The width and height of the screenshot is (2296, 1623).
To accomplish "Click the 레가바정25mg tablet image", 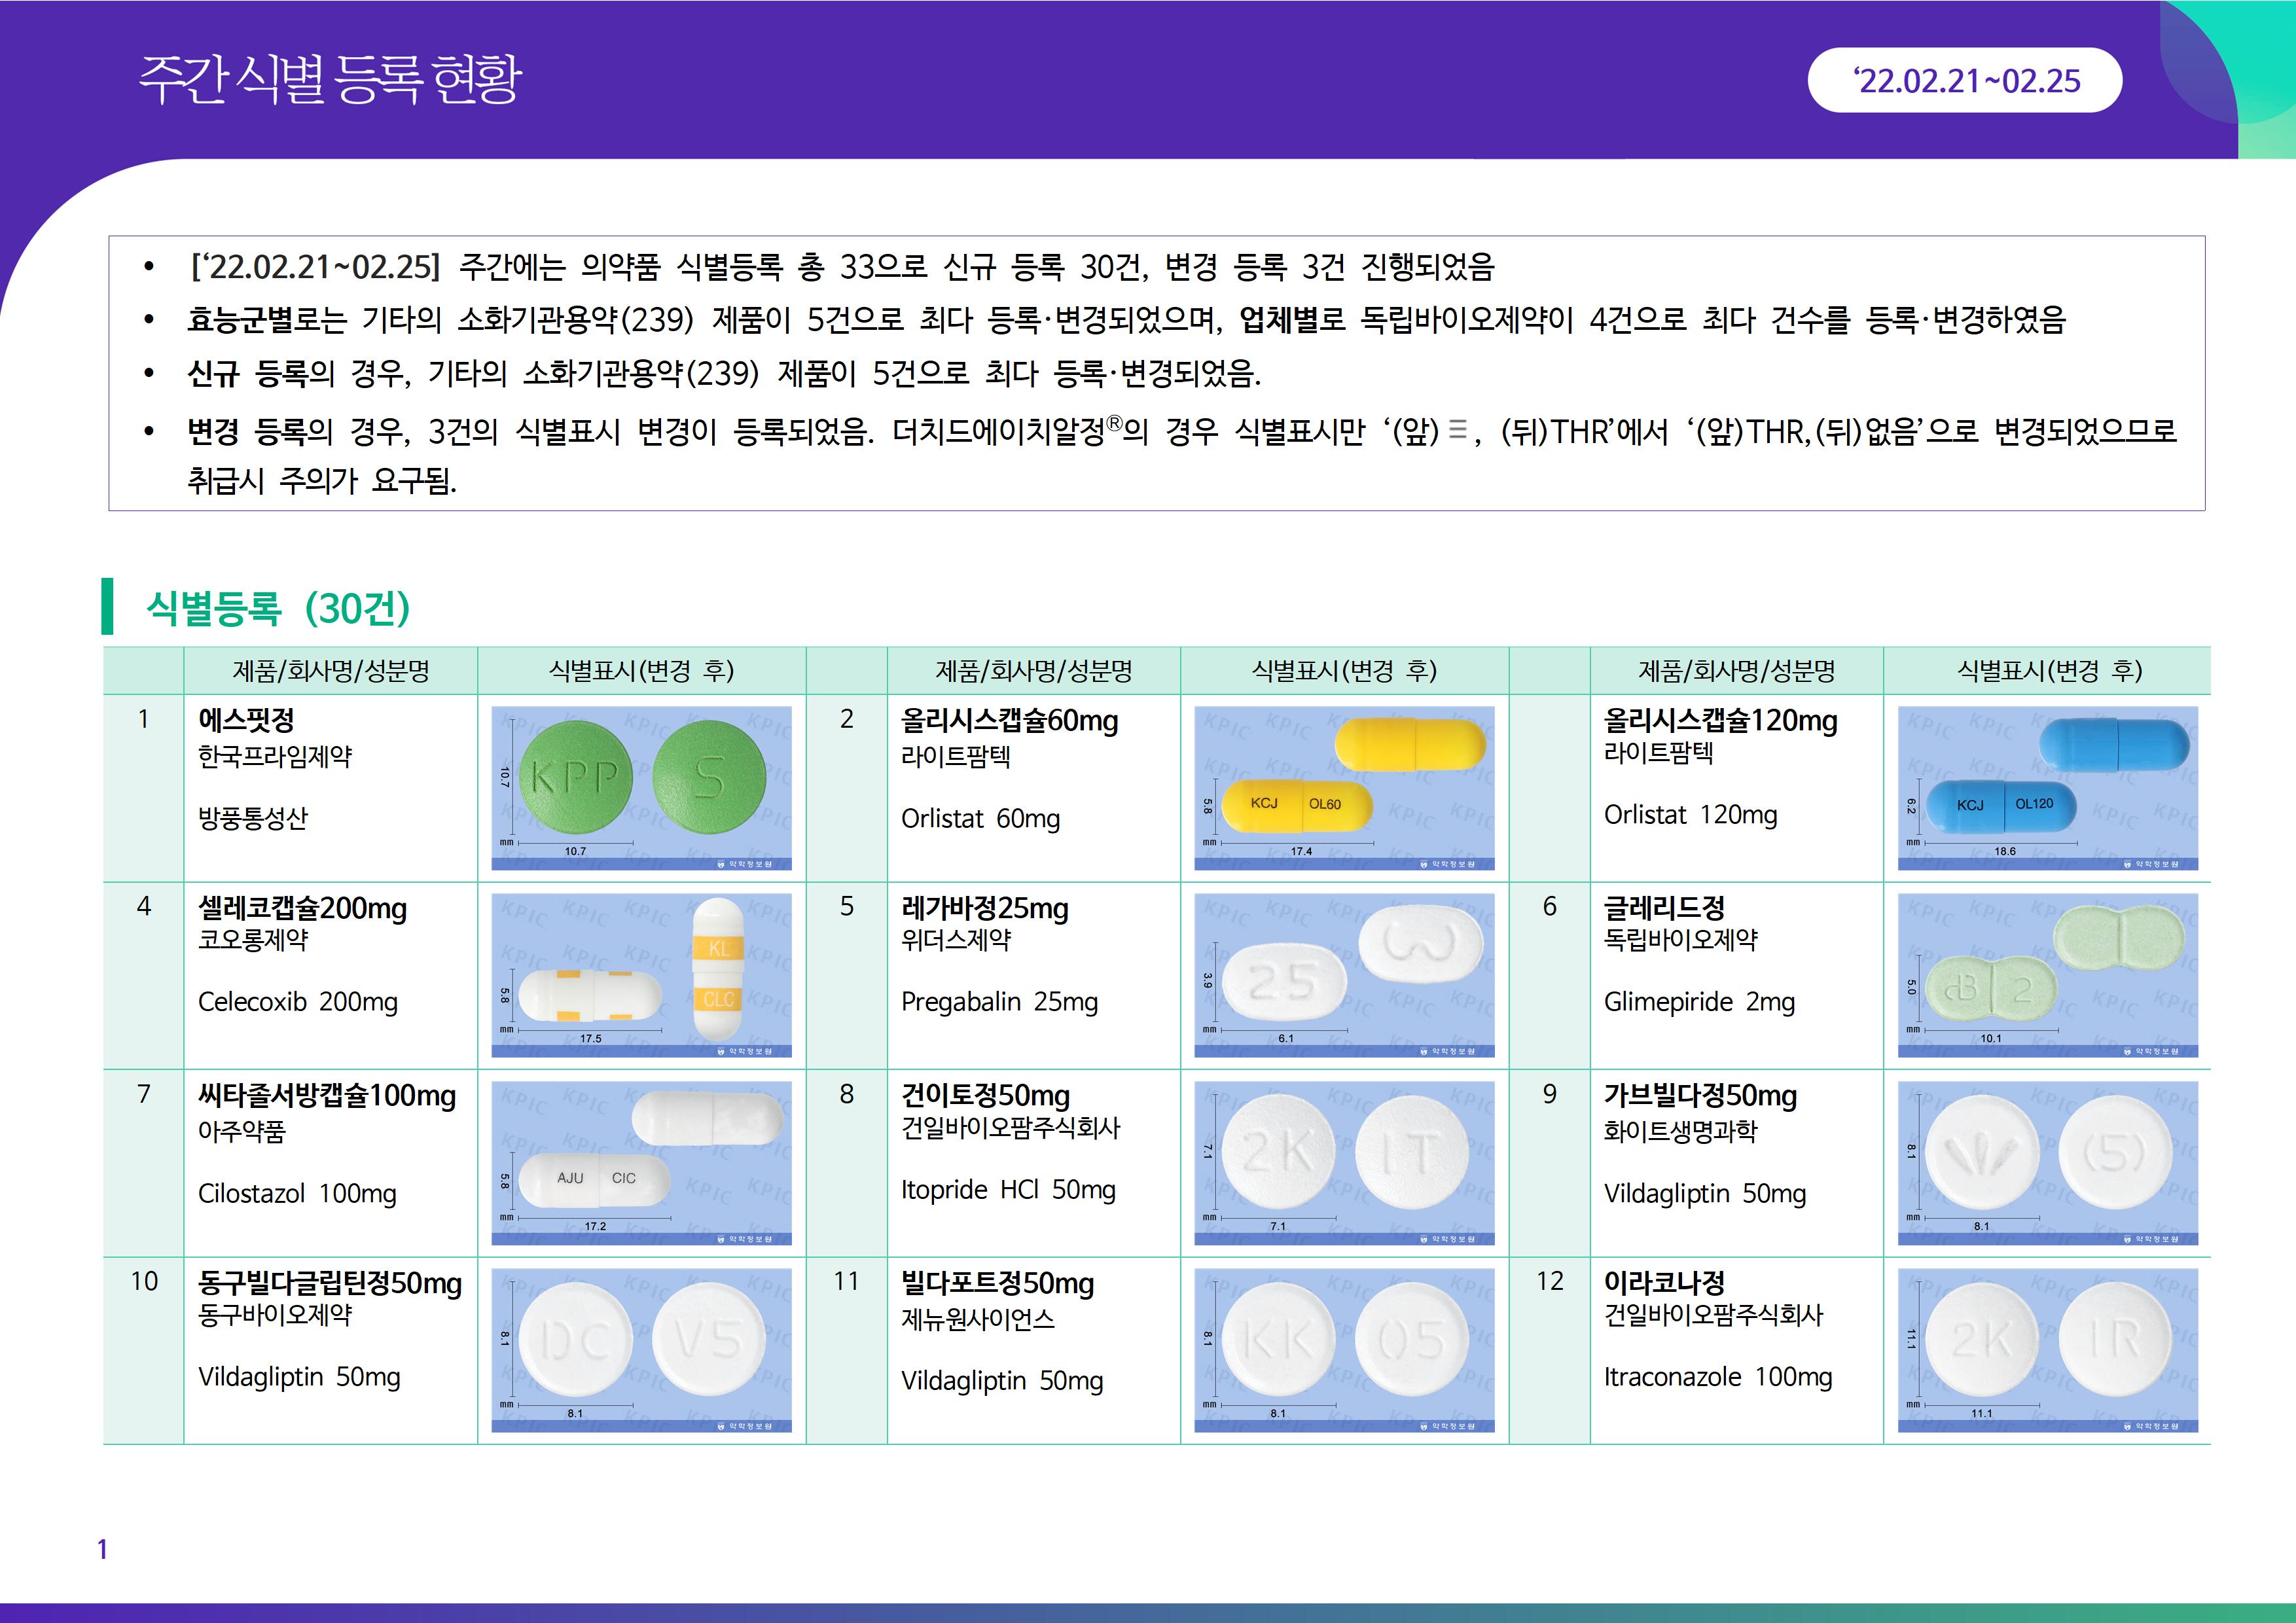I will (1343, 975).
